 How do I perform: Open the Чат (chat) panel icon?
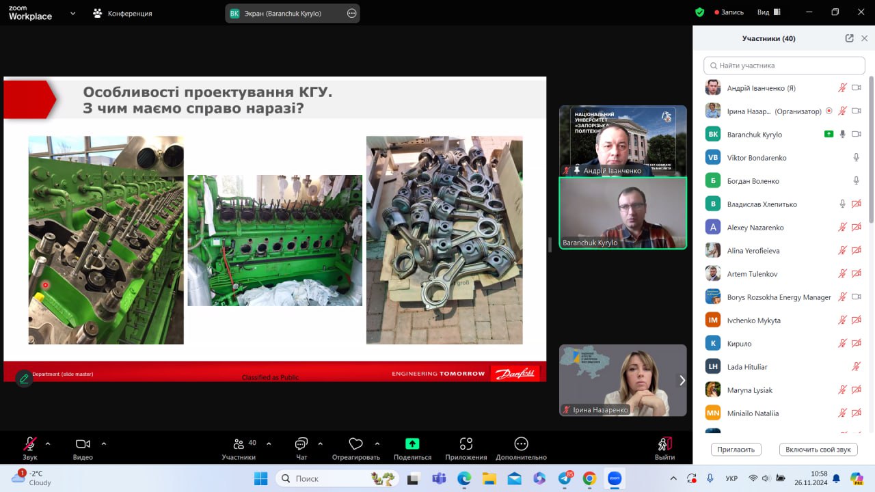click(301, 444)
